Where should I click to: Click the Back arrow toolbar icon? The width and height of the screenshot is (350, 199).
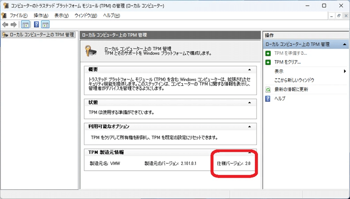[5, 24]
